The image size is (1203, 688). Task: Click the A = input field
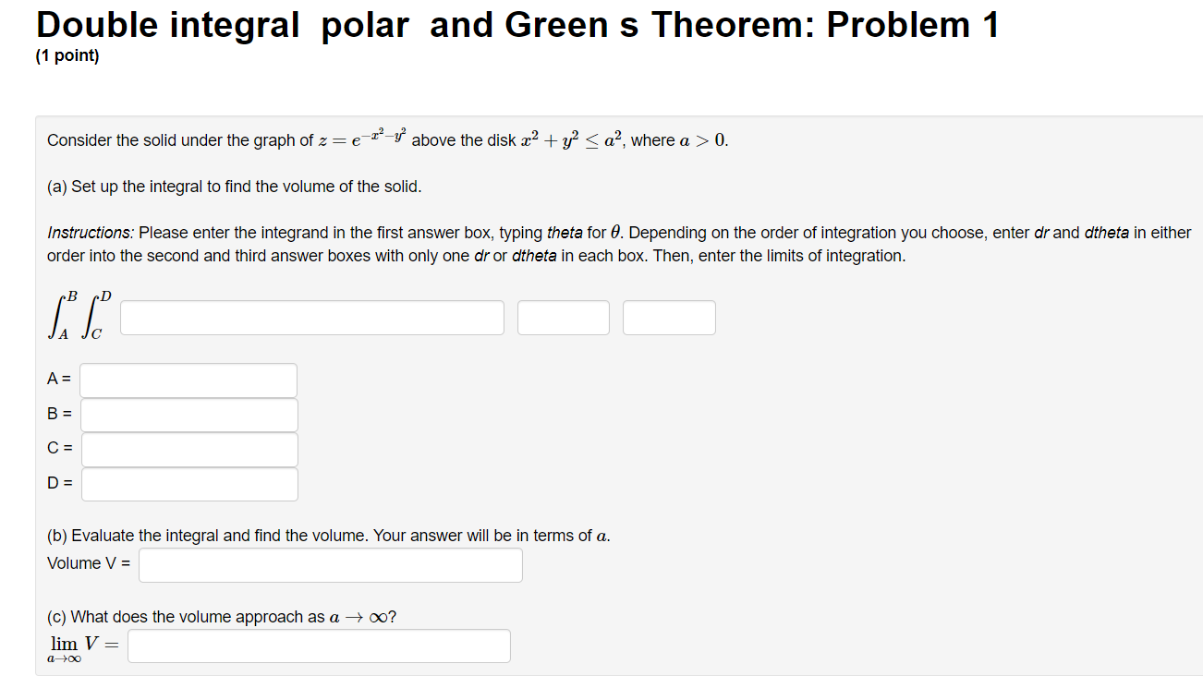(x=188, y=380)
